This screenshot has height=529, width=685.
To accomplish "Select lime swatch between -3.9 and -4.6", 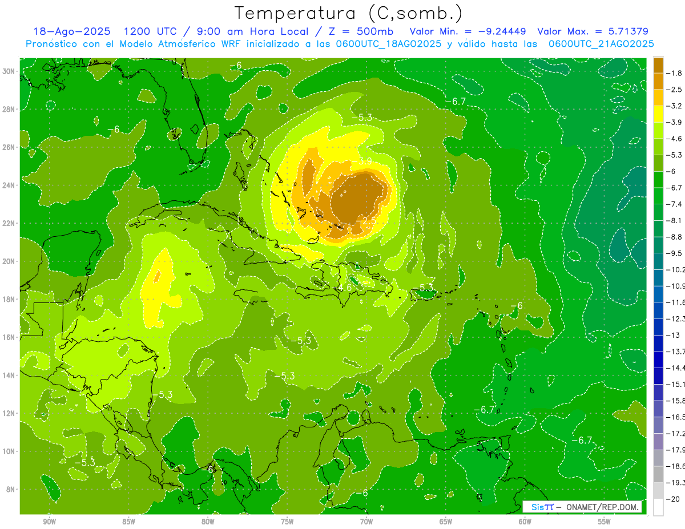I will click(658, 130).
